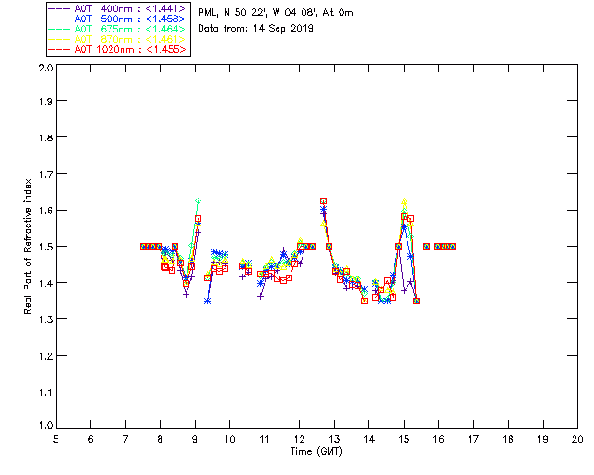Click the x-axis tick label 12
The height and width of the screenshot is (475, 594).
299,439
